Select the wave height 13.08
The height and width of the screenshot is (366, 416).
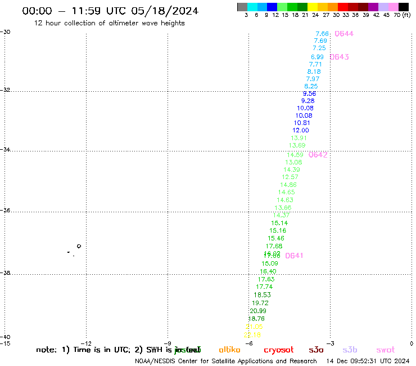tap(293, 162)
